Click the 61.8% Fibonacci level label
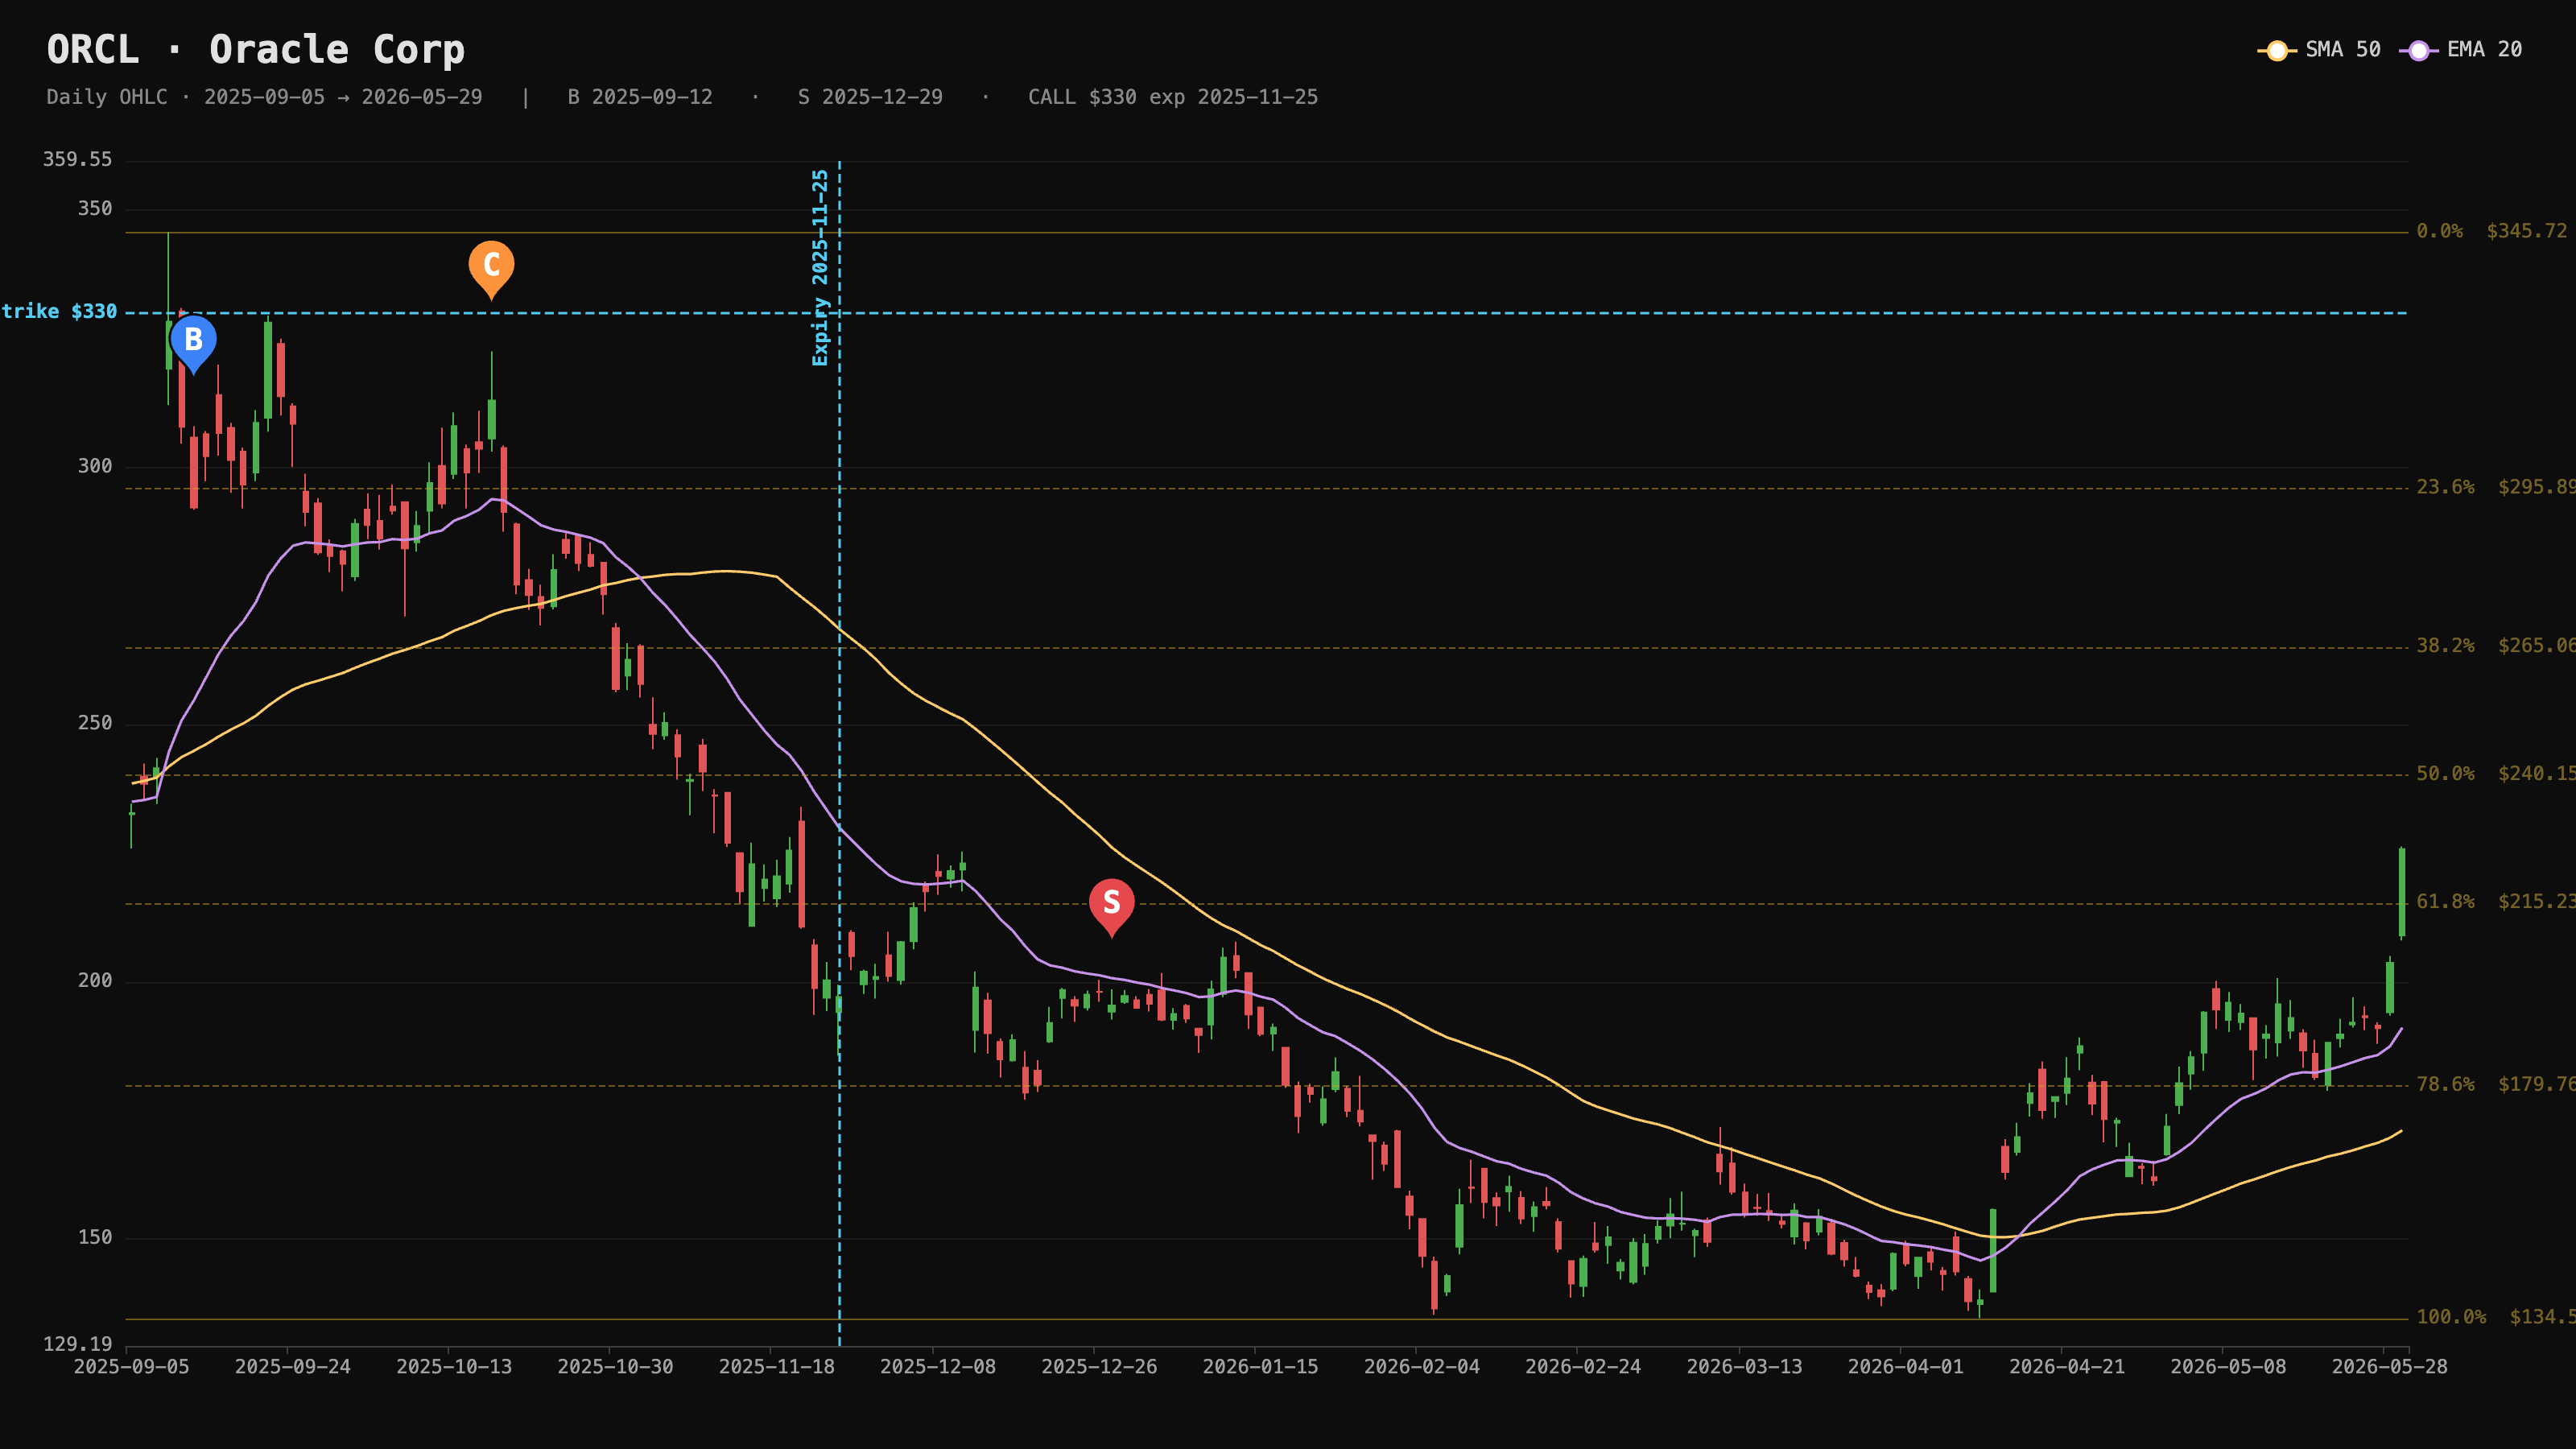Image resolution: width=2576 pixels, height=1449 pixels. 2446,902
